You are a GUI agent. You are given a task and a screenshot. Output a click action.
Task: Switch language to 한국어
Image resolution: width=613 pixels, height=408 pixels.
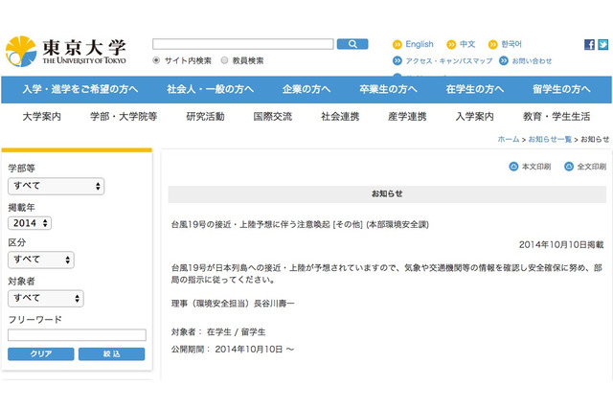[511, 44]
